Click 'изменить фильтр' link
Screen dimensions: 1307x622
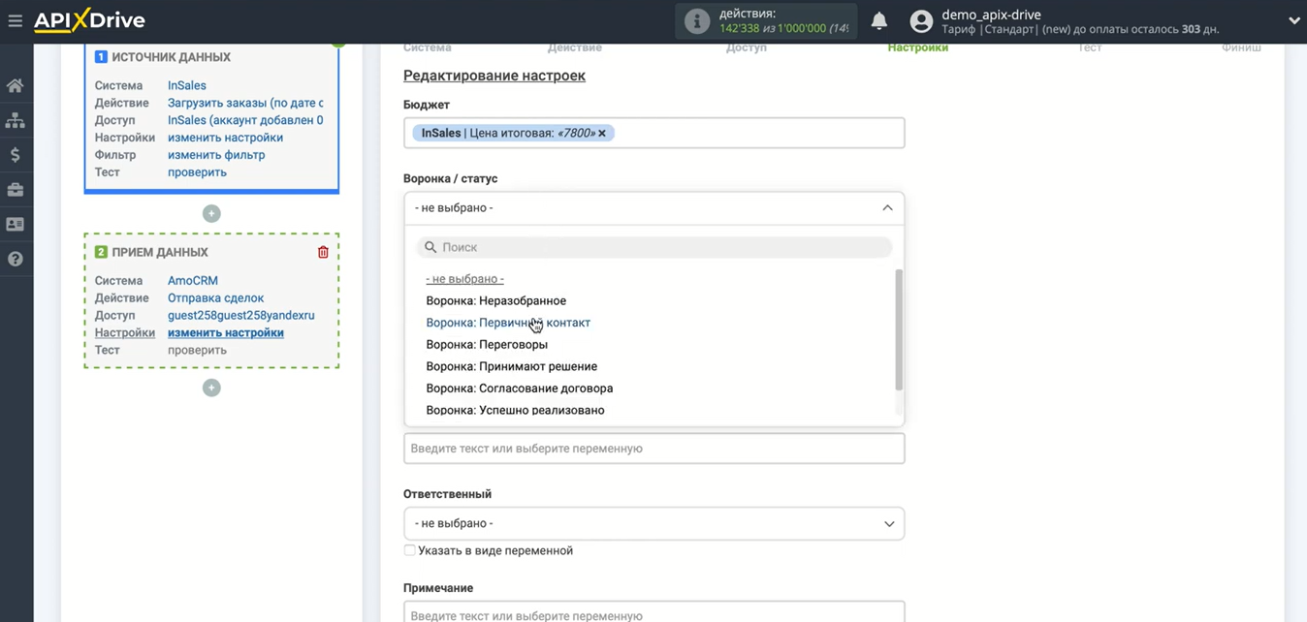click(216, 155)
